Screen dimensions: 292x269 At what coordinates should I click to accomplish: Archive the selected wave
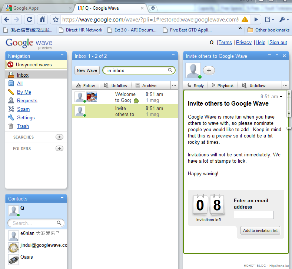[146, 86]
